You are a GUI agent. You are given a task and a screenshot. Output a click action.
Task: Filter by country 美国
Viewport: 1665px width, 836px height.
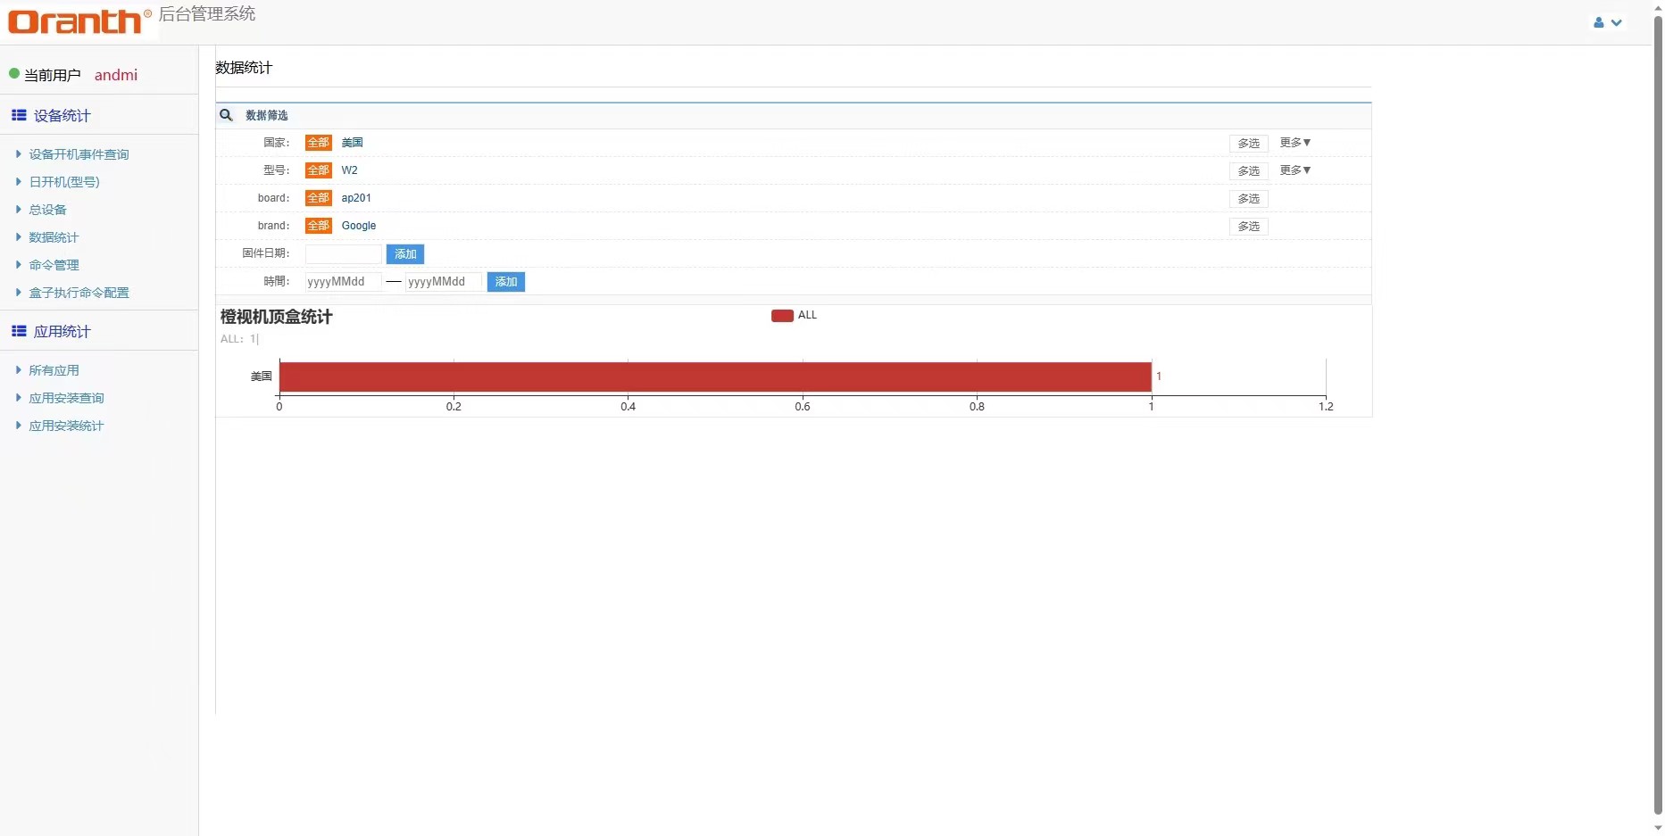352,143
